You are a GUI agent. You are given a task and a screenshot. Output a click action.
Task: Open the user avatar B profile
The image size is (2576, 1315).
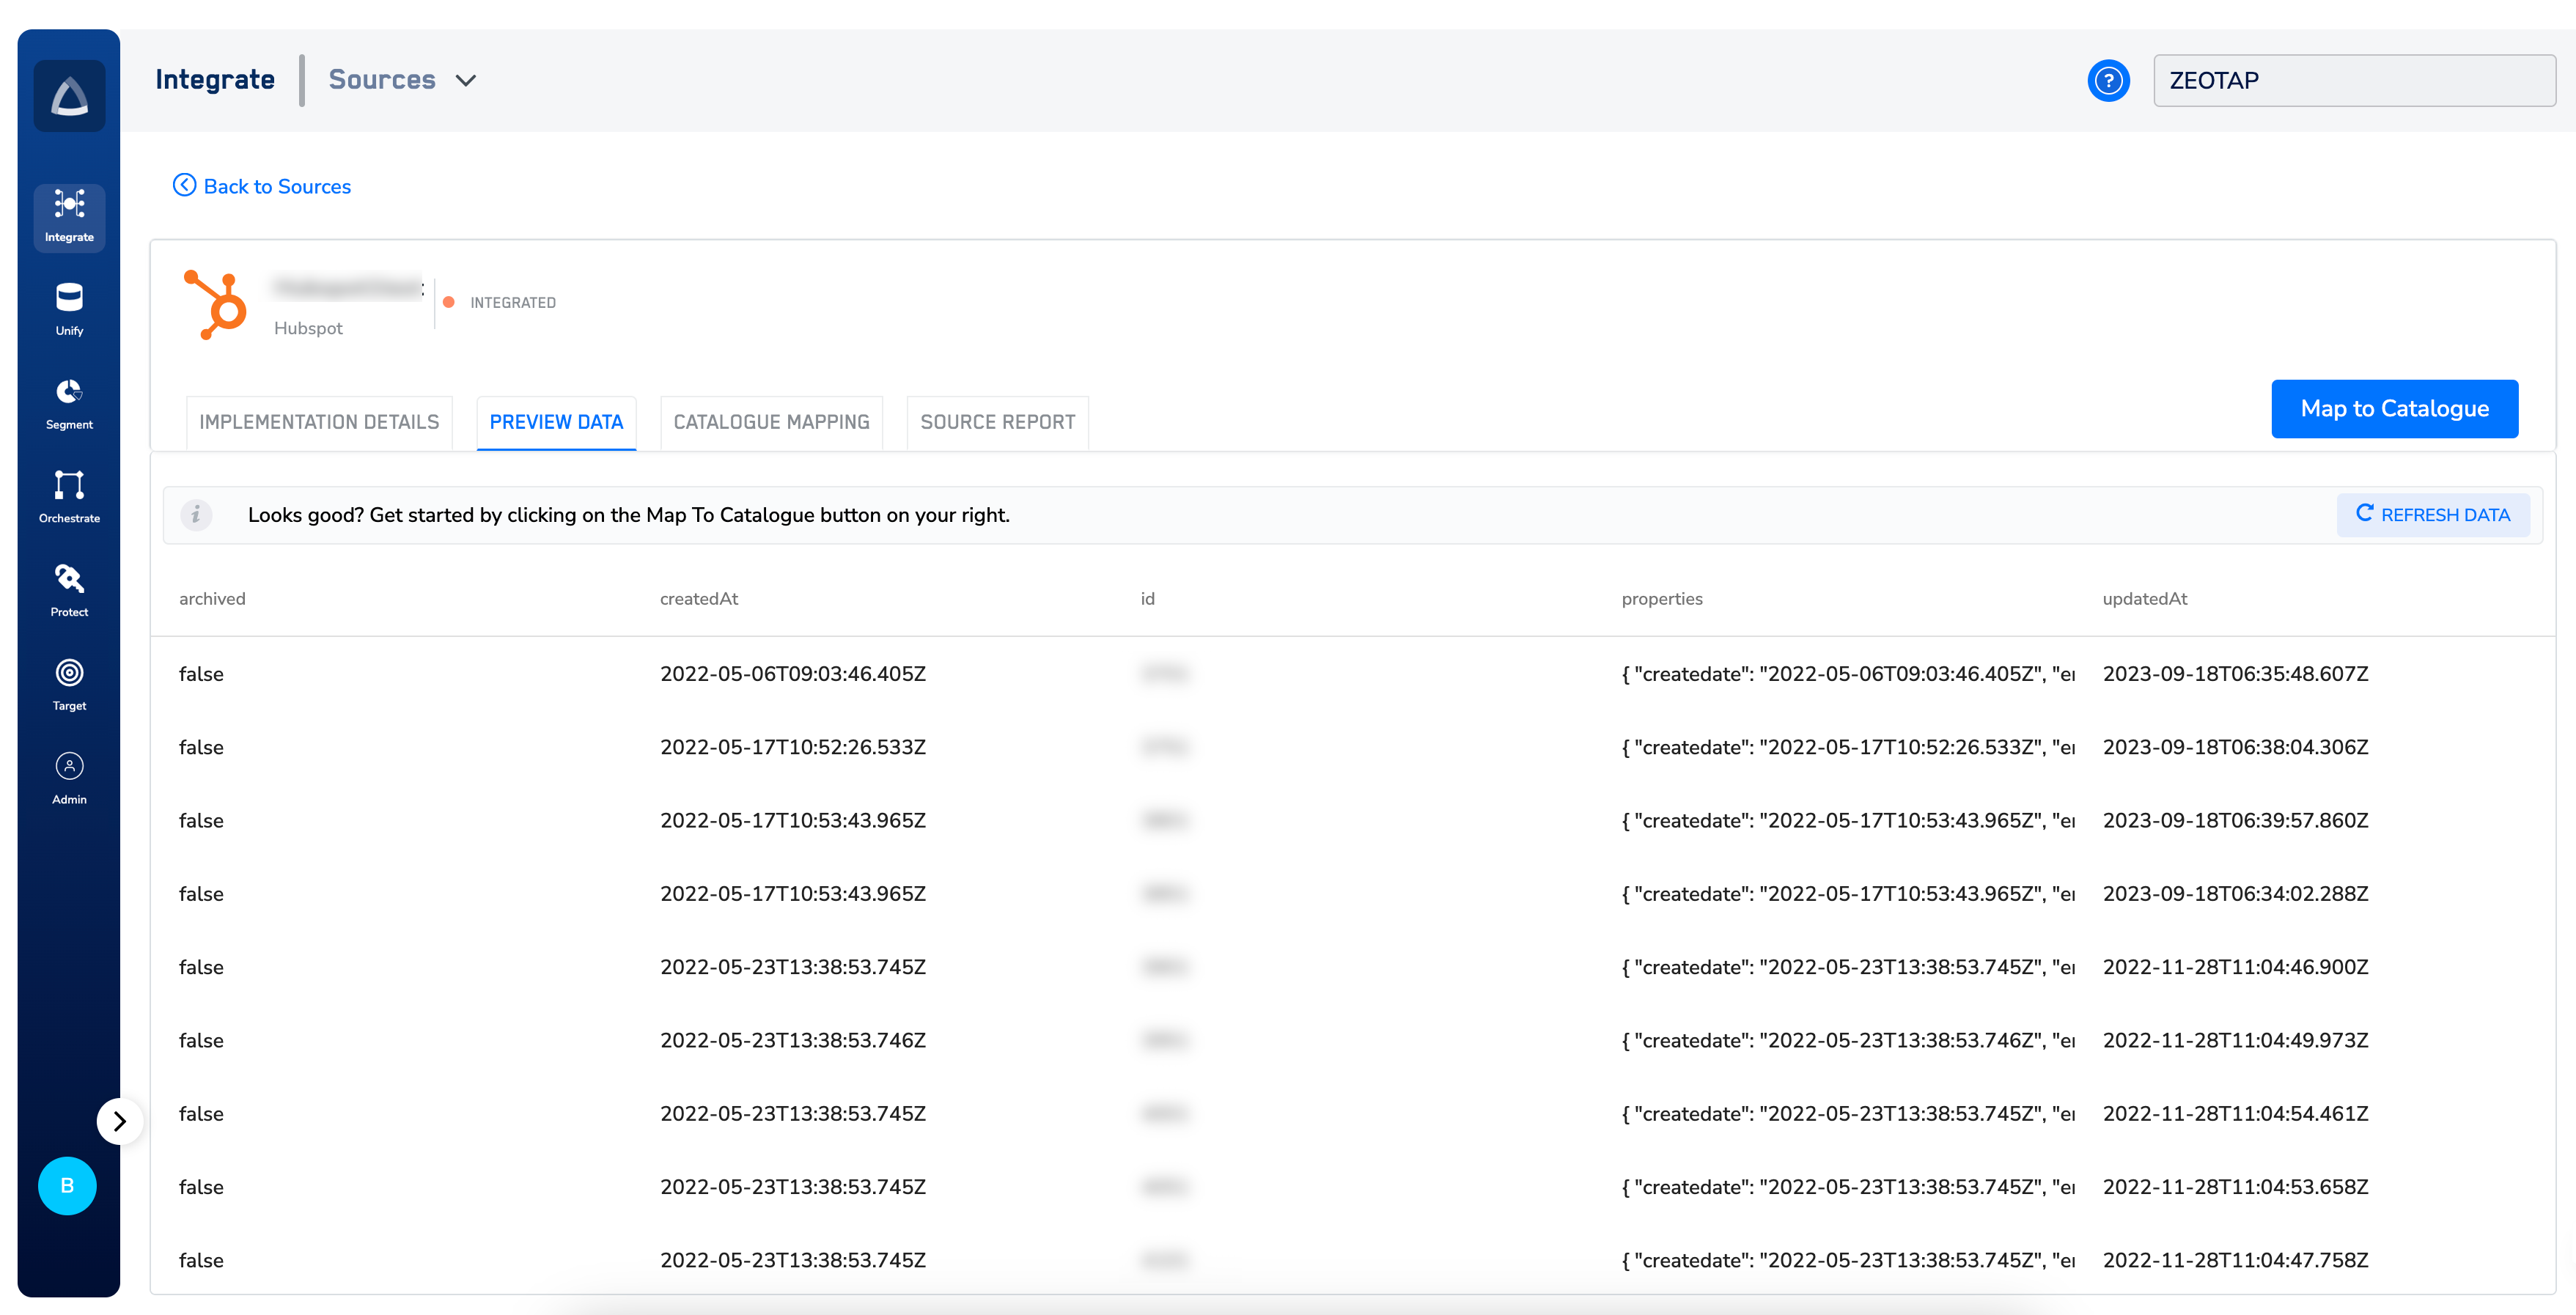click(67, 1185)
